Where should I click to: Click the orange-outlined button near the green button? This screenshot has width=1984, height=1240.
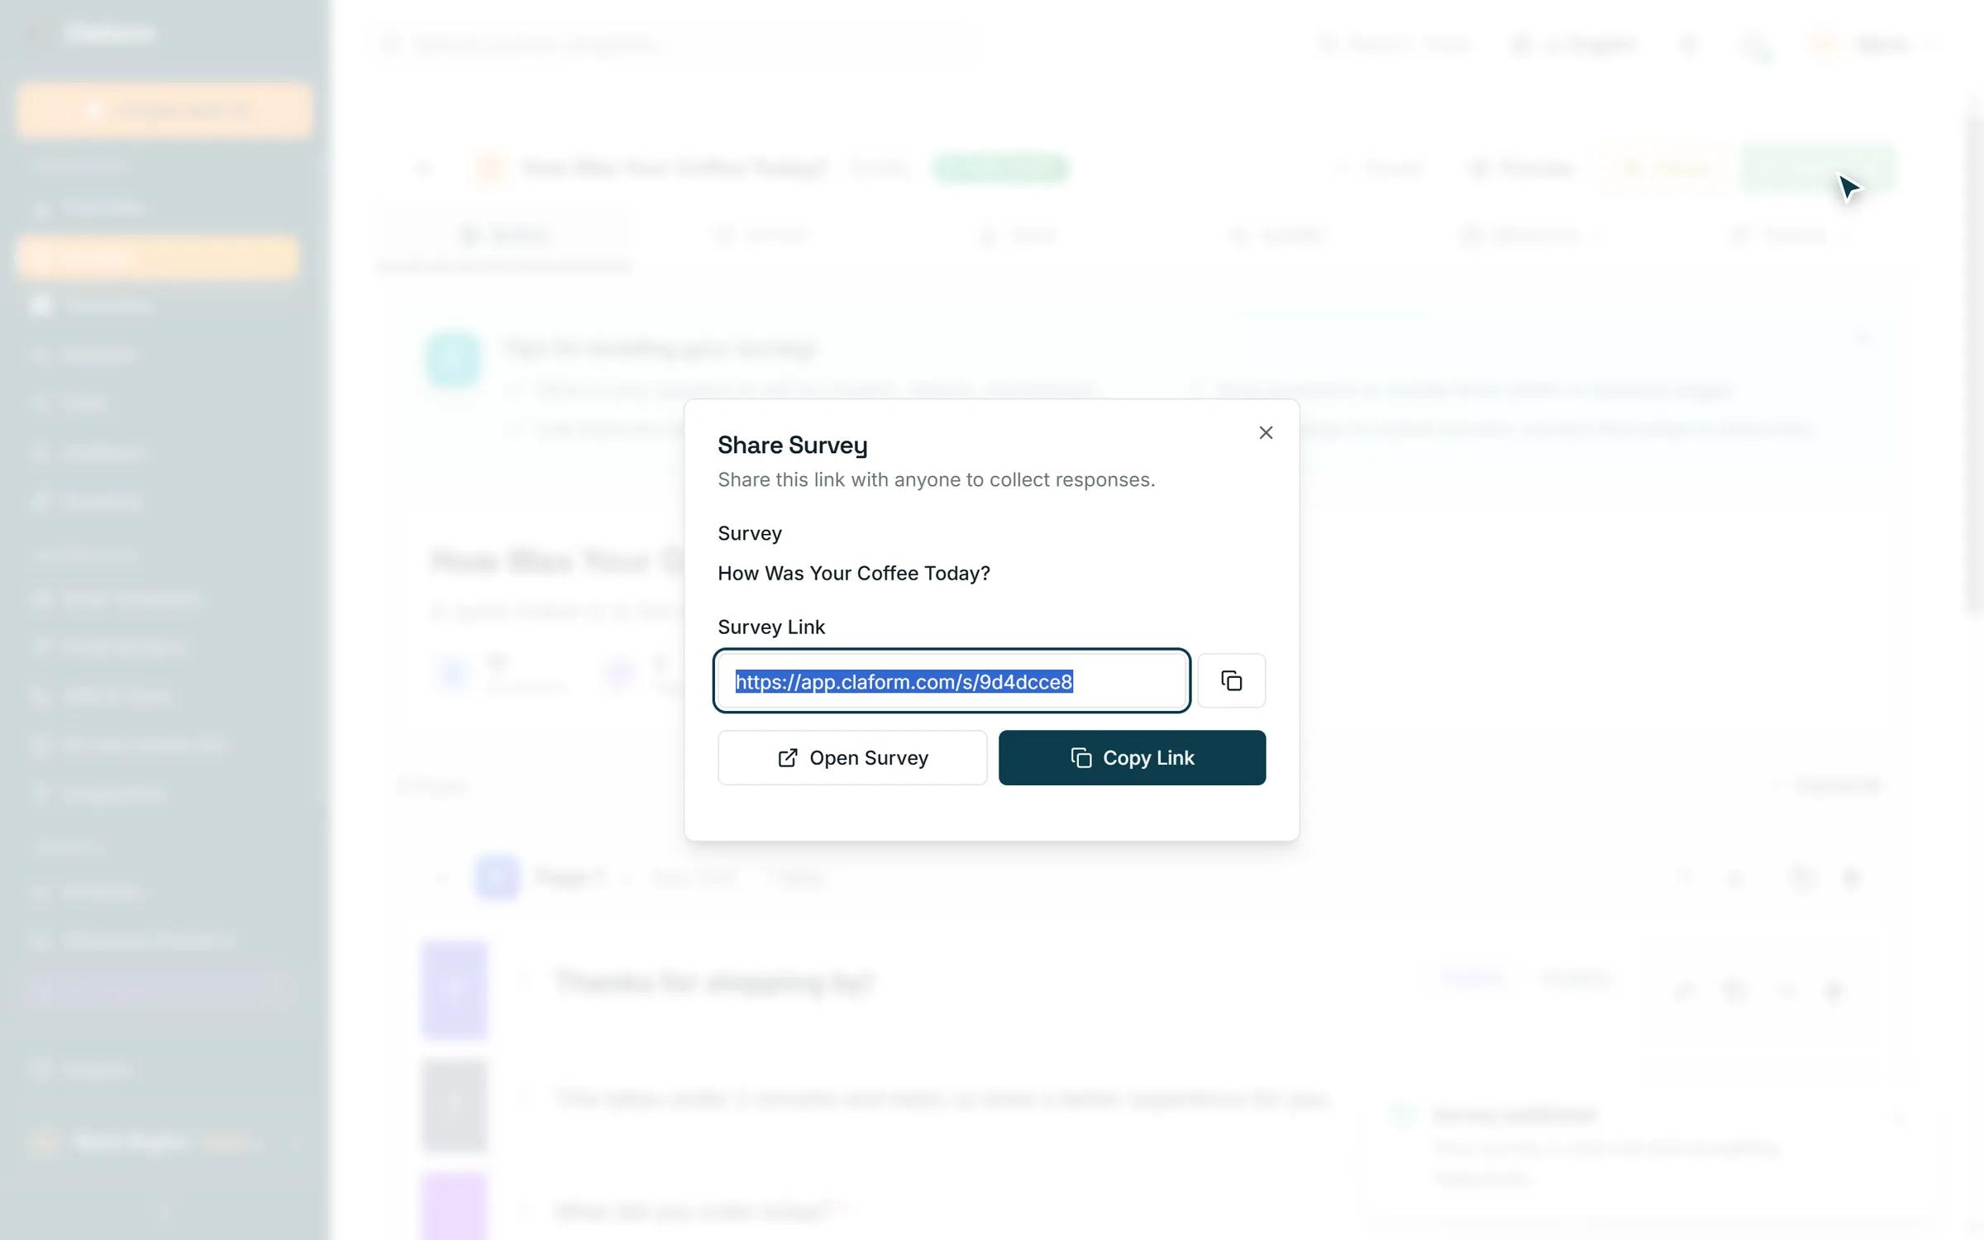tap(1660, 169)
